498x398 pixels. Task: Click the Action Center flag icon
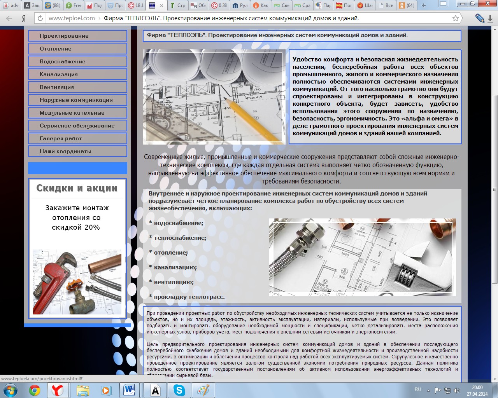coord(438,391)
